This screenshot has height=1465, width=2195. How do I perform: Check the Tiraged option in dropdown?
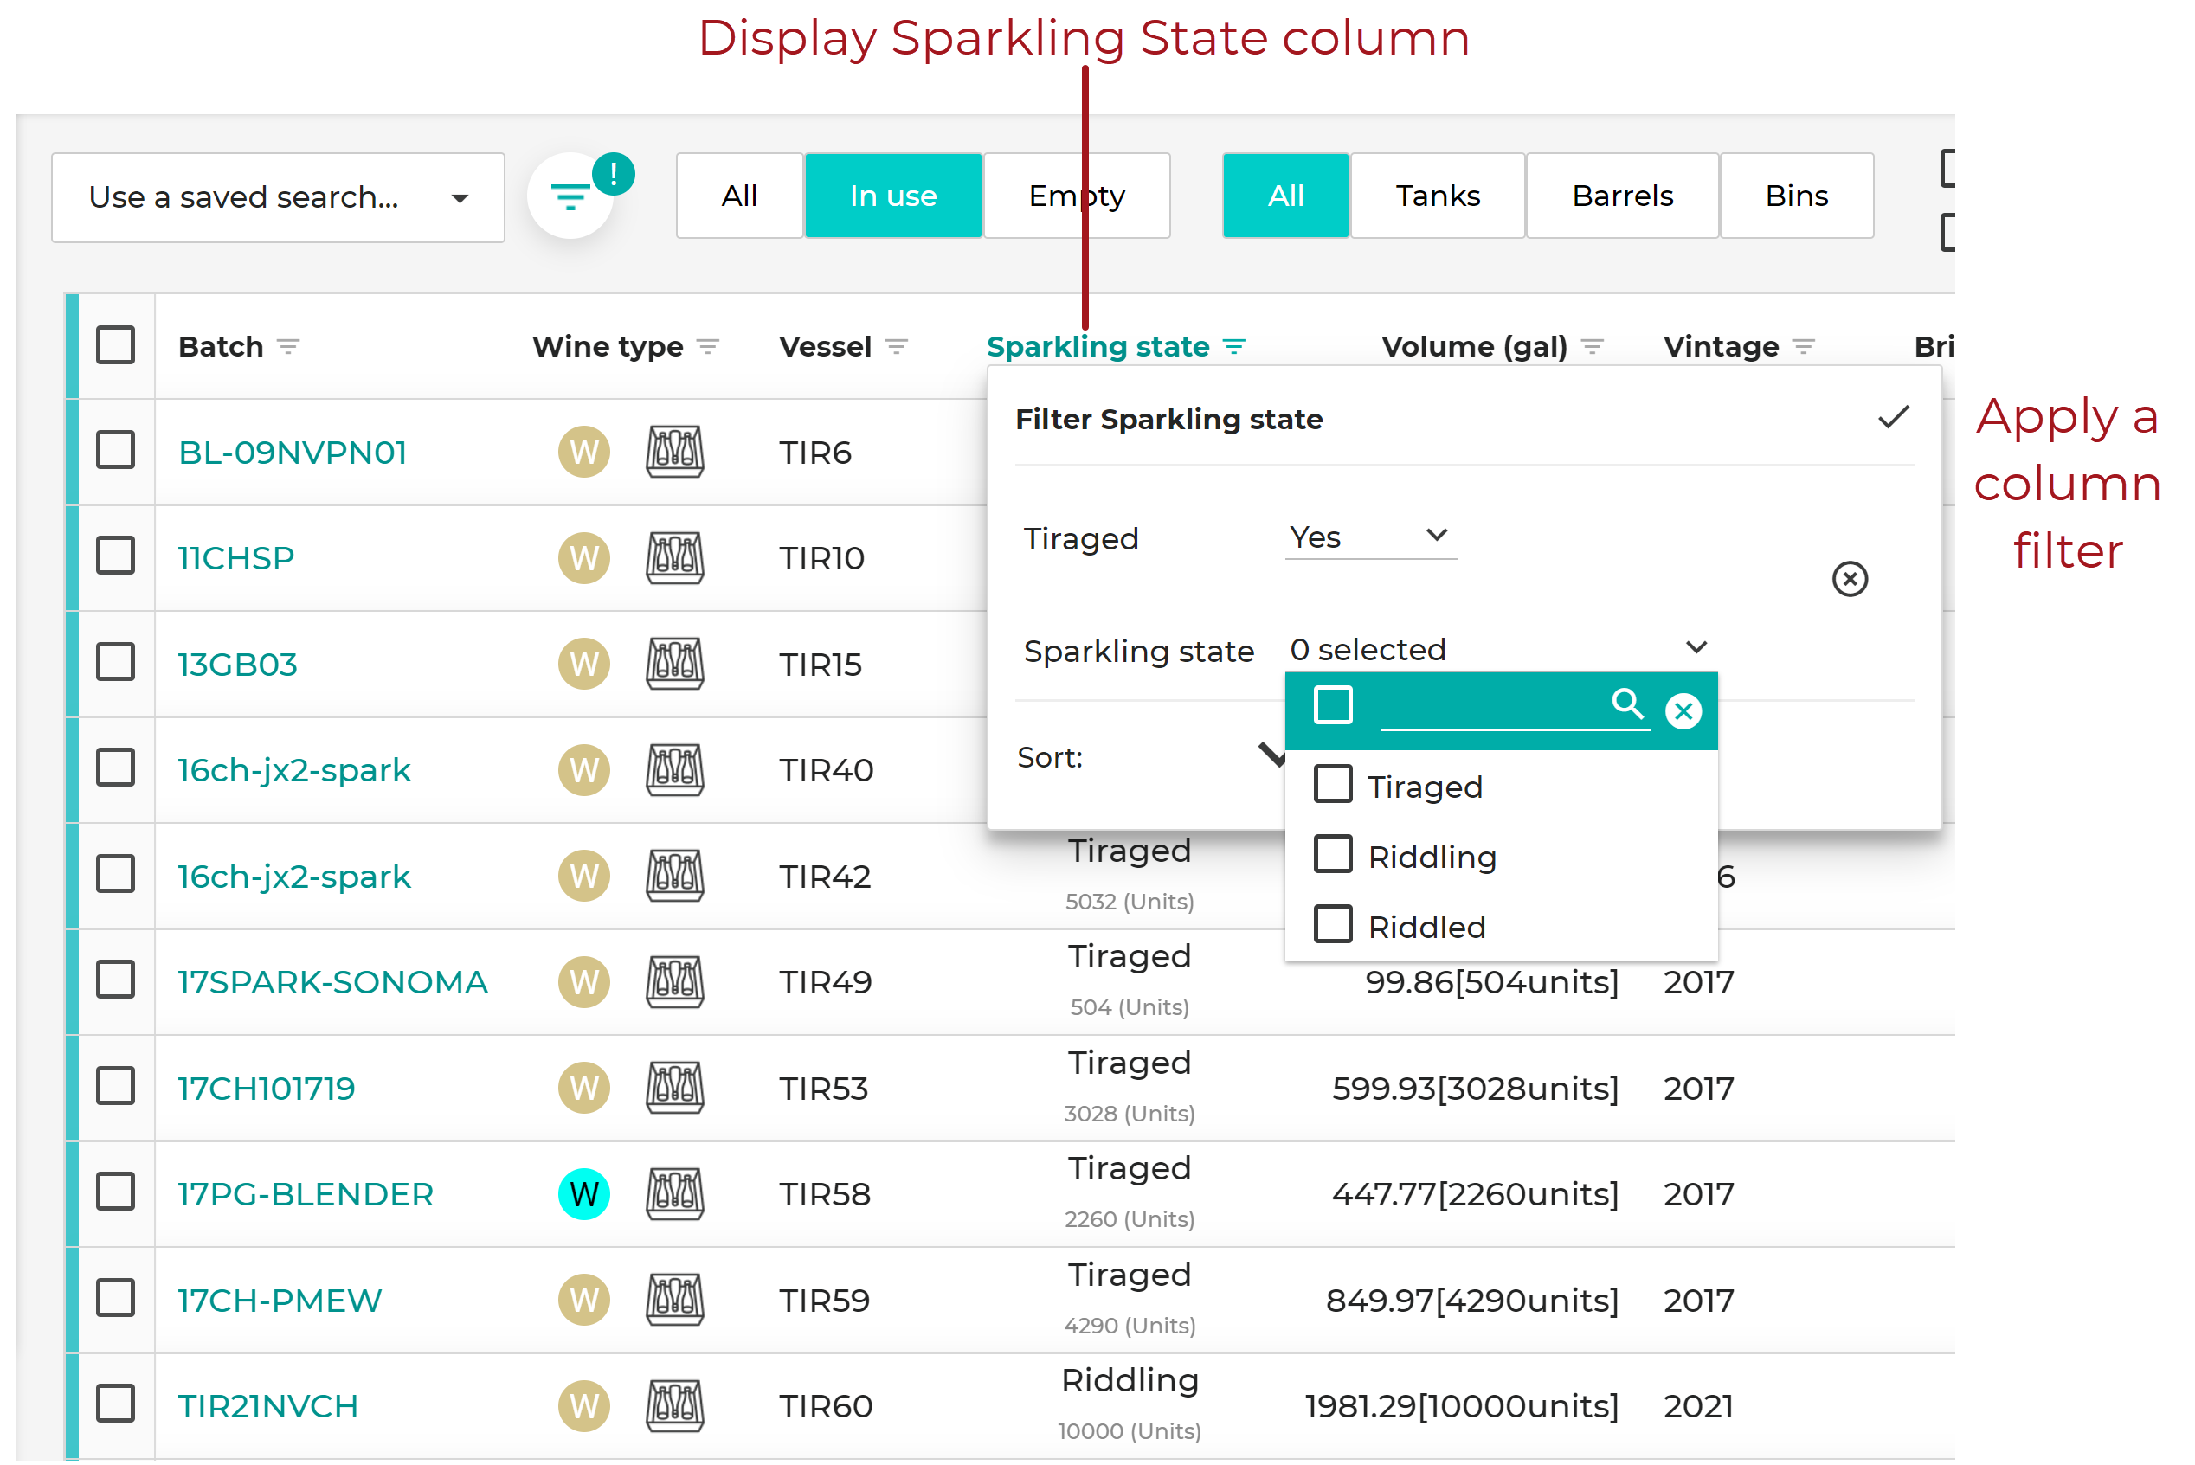tap(1334, 785)
